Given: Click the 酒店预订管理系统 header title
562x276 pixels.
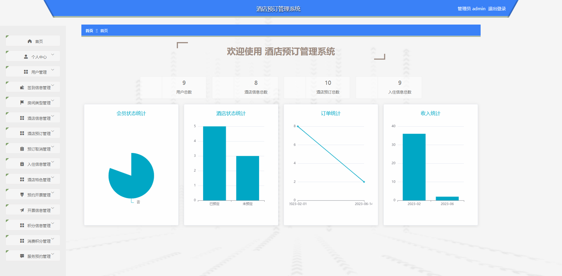Looking at the screenshot, I should pyautogui.click(x=278, y=9).
